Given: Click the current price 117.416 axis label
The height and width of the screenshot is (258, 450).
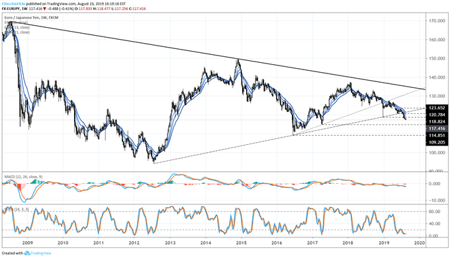Looking at the screenshot, I should point(437,128).
